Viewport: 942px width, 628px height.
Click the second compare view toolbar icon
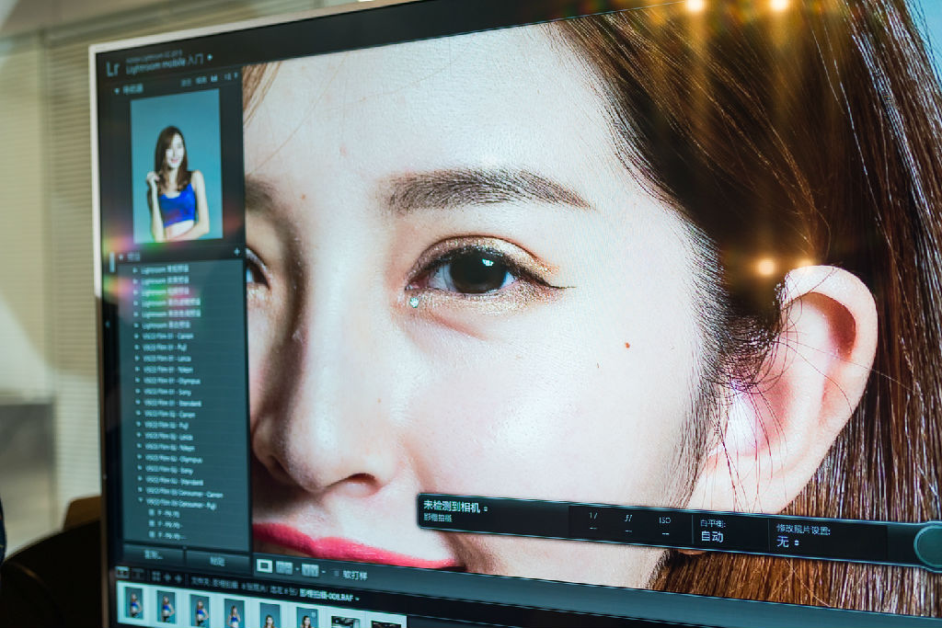tap(309, 570)
